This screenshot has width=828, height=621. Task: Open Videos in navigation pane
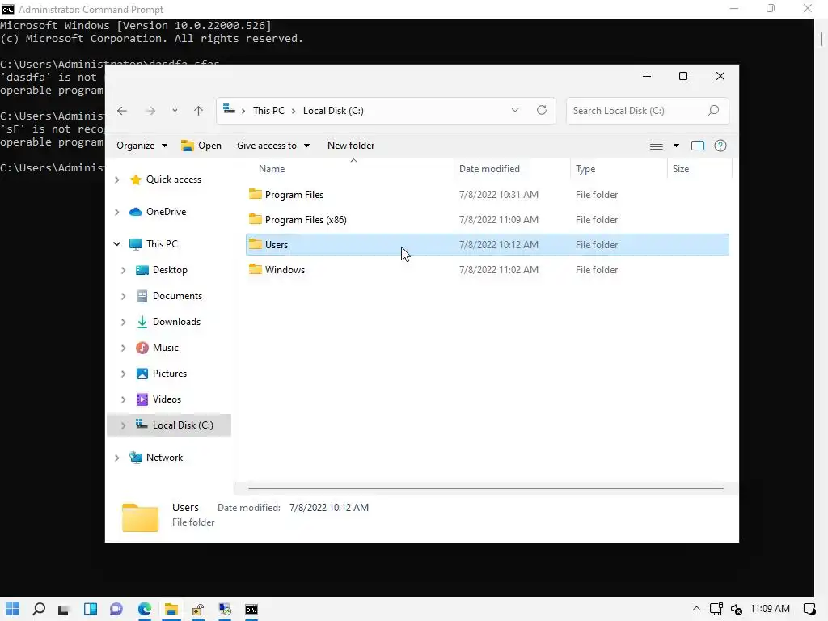(167, 399)
